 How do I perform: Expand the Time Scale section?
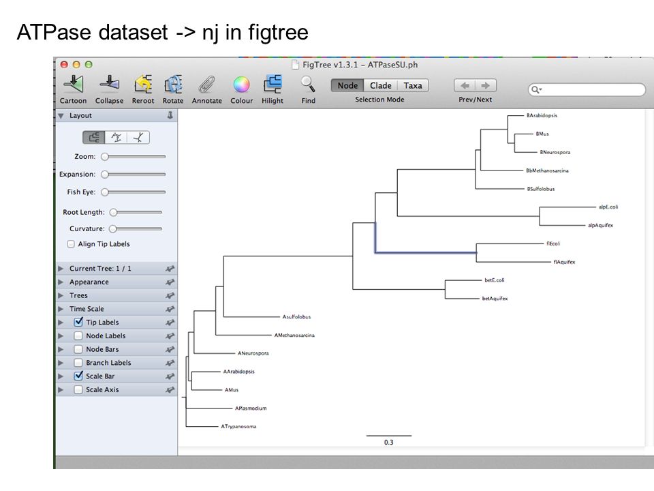pos(61,309)
